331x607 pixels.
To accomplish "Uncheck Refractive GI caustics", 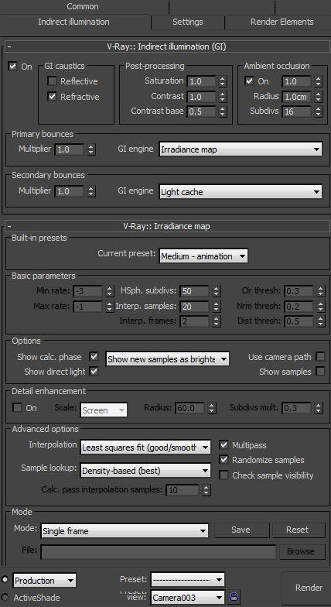I will click(x=52, y=96).
